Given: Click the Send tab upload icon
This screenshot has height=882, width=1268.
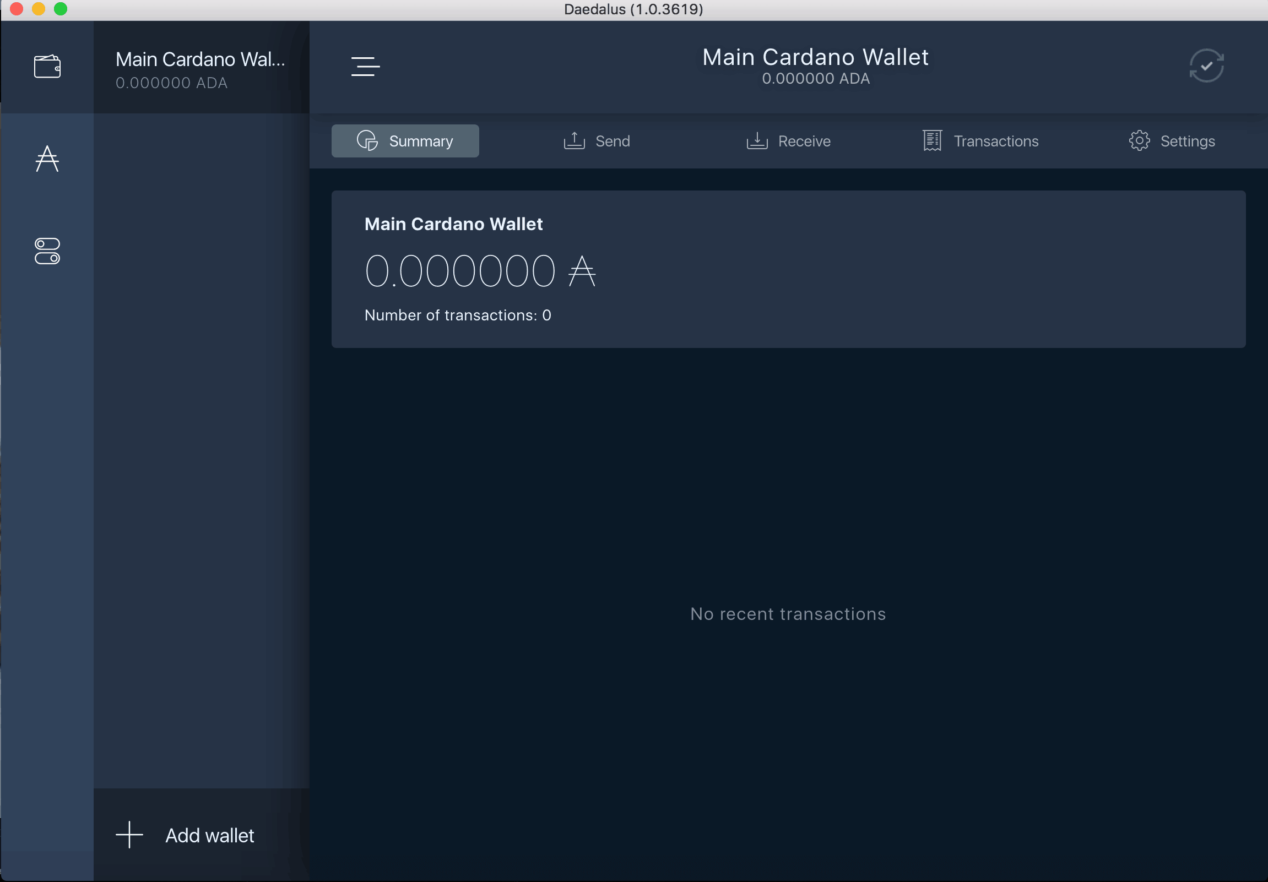Looking at the screenshot, I should click(x=572, y=140).
